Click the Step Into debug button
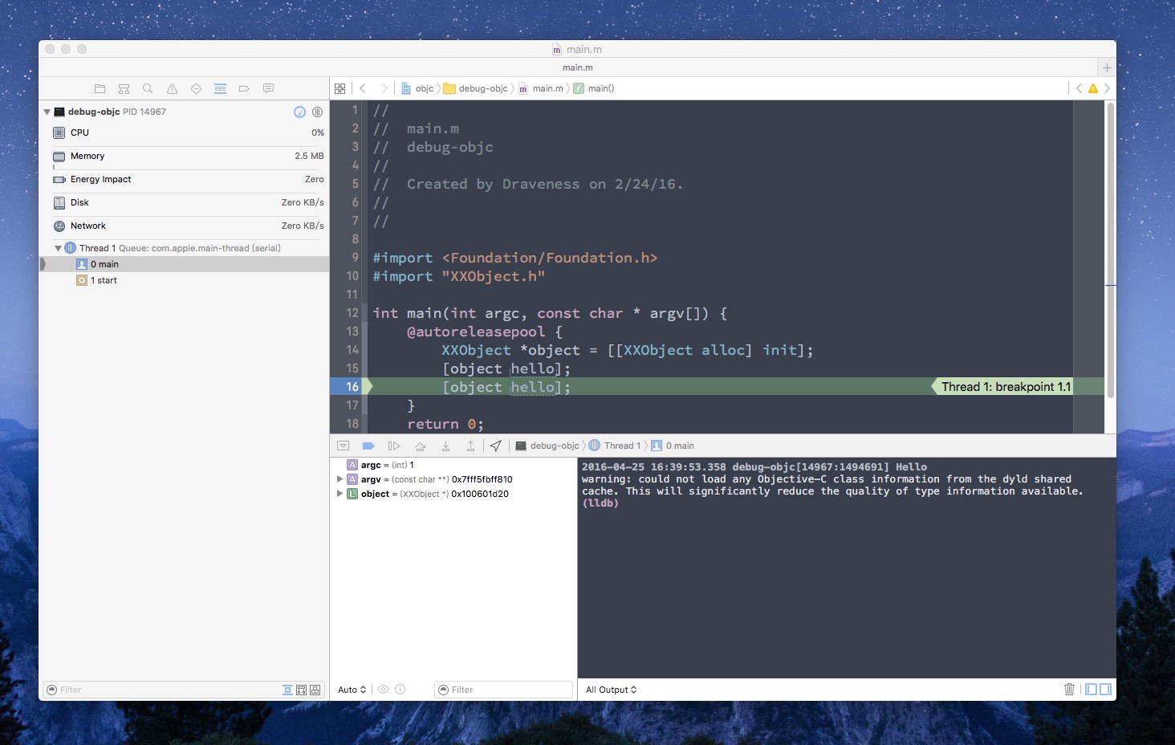This screenshot has height=745, width=1175. [x=445, y=446]
